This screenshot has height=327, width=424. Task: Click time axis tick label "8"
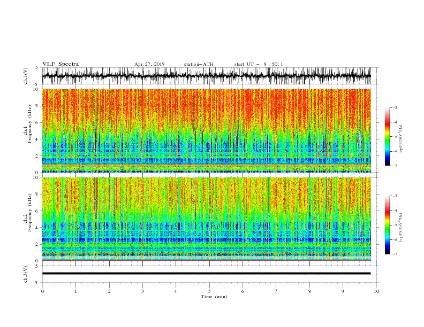coord(309,291)
